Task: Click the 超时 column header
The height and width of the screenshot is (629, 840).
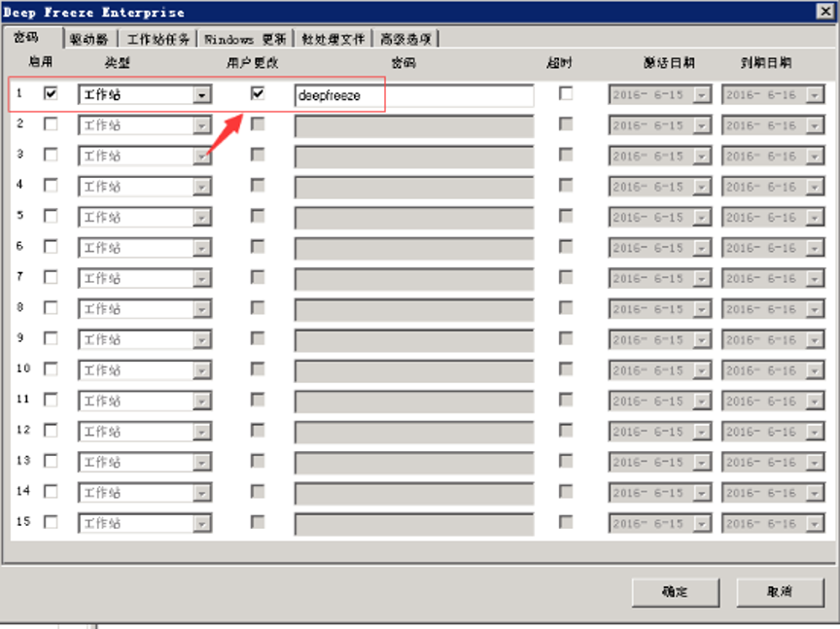Action: 559,62
